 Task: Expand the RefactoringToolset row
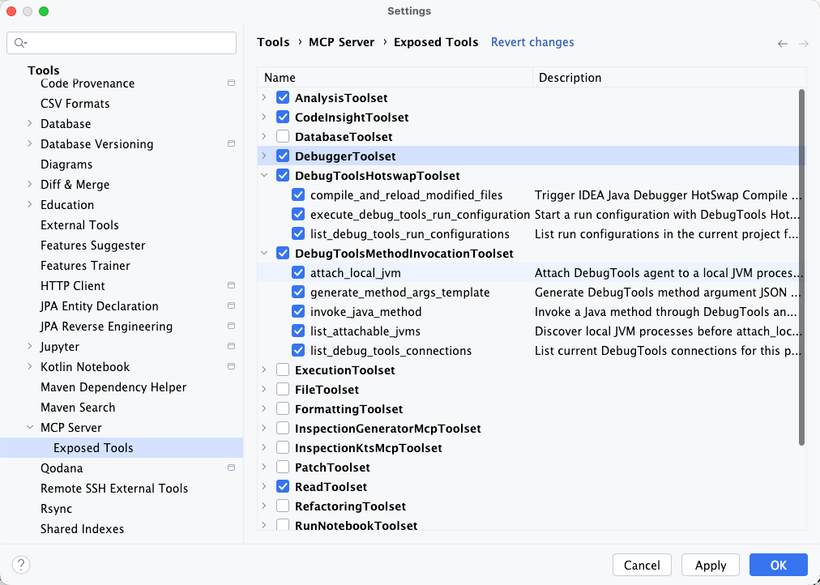[264, 506]
